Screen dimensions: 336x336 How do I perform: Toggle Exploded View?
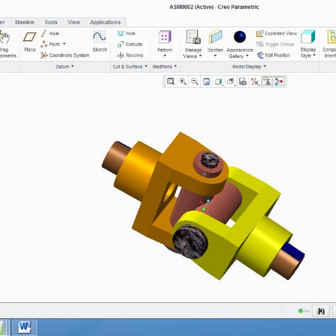(277, 33)
